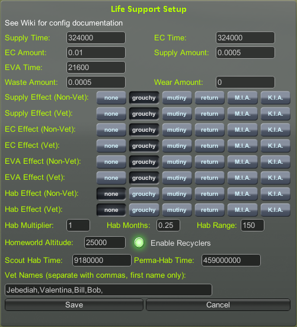The width and height of the screenshot is (297, 327).
Task: Click the Life Support Setup title
Action: [148, 9]
